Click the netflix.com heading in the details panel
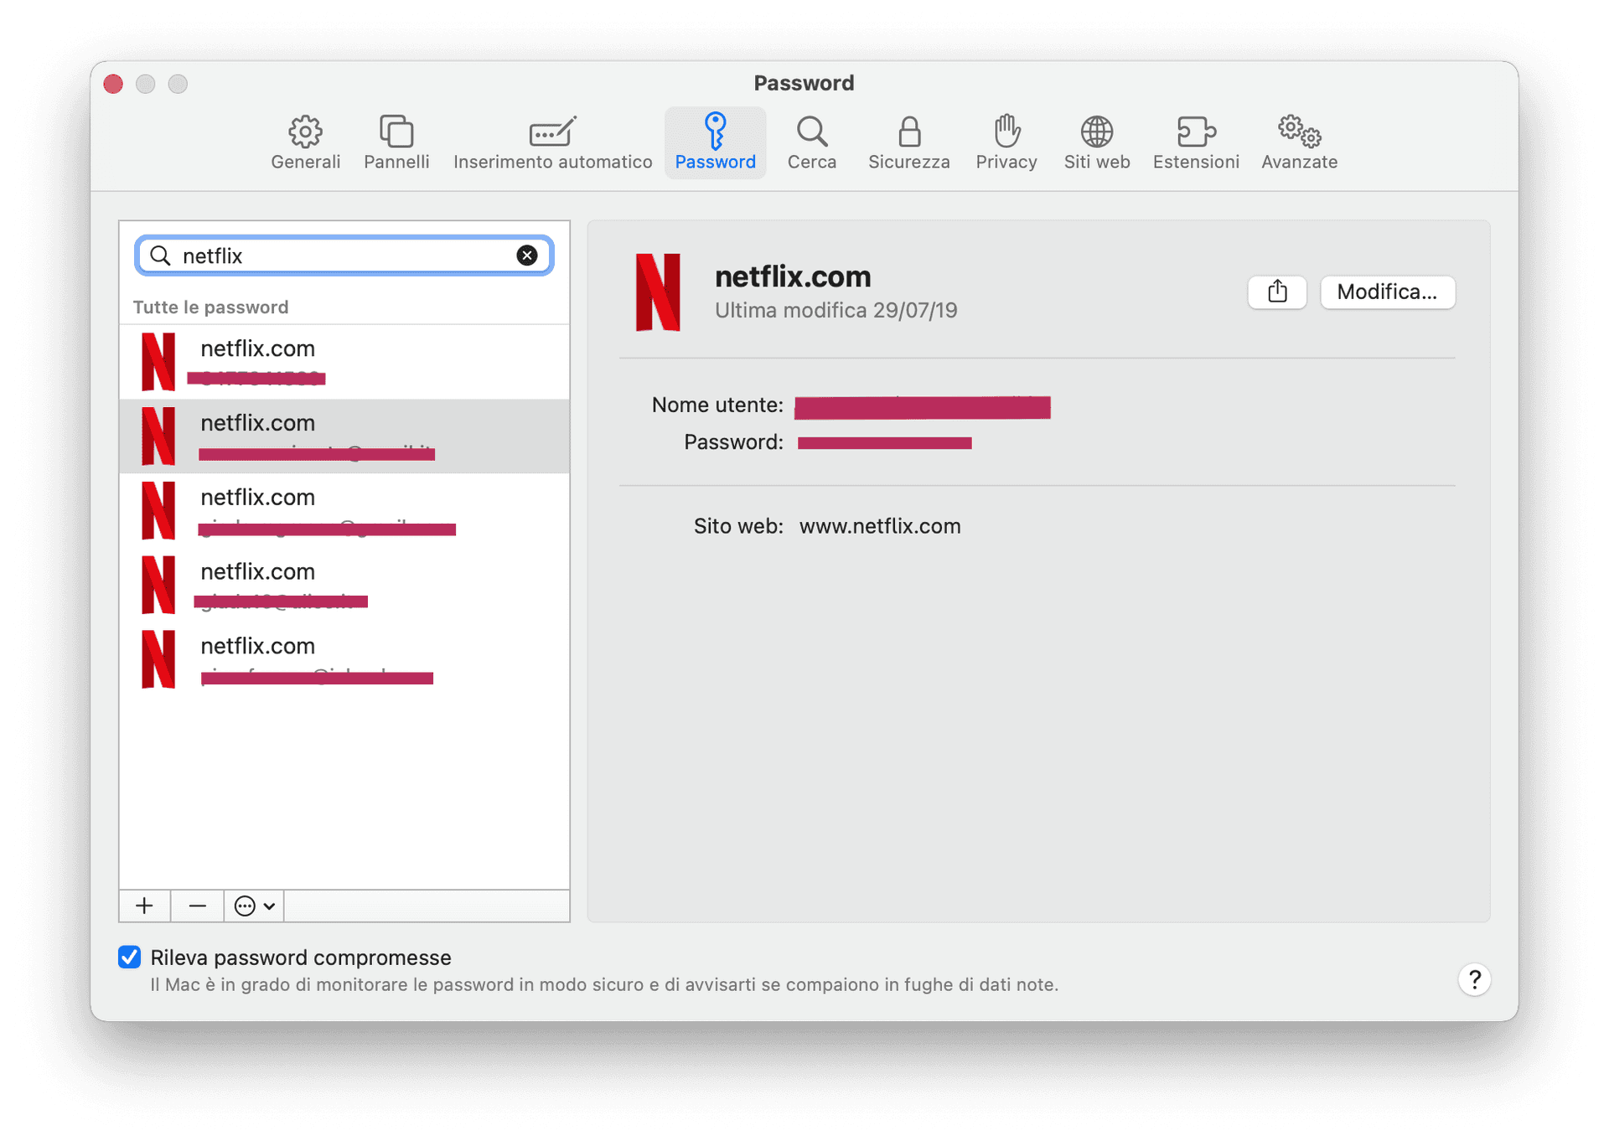The height and width of the screenshot is (1141, 1609). click(793, 276)
